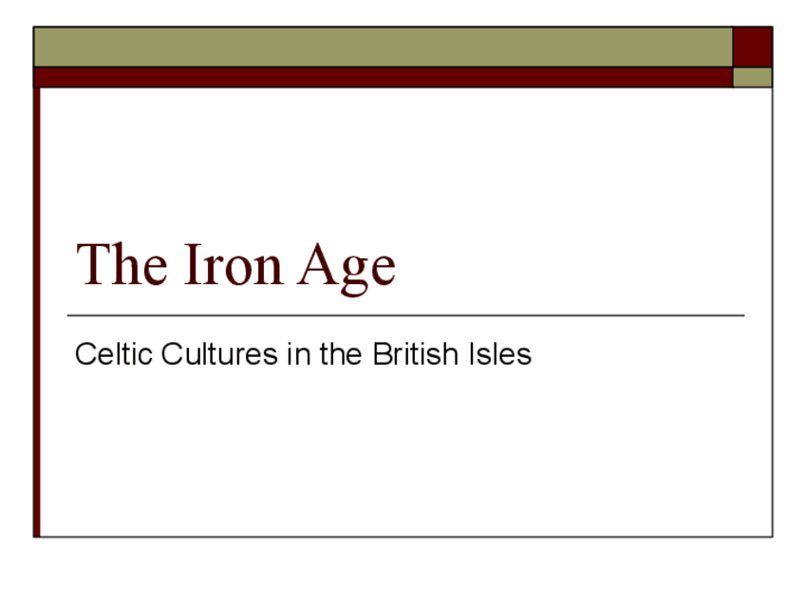805x604 pixels.
Task: Click the dark red vertical bar on the slide's left edge
Action: click(37, 311)
